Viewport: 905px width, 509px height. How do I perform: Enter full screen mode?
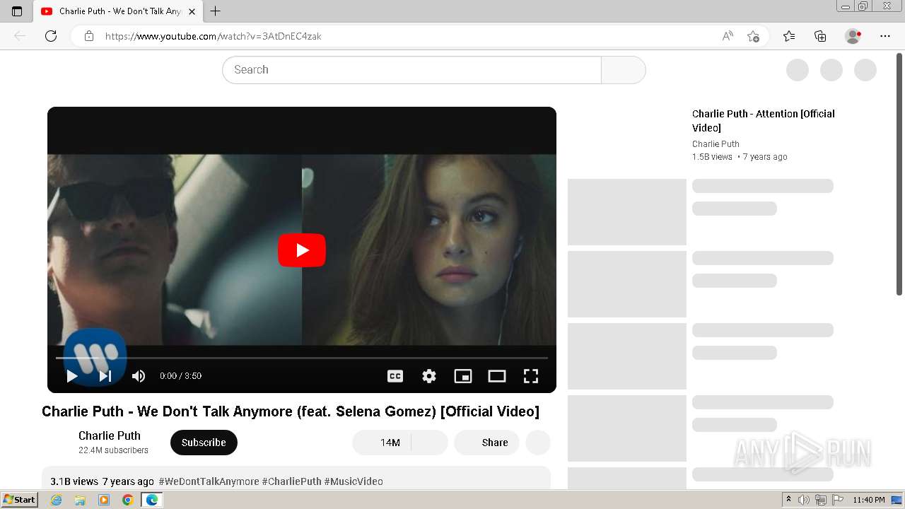click(x=531, y=376)
